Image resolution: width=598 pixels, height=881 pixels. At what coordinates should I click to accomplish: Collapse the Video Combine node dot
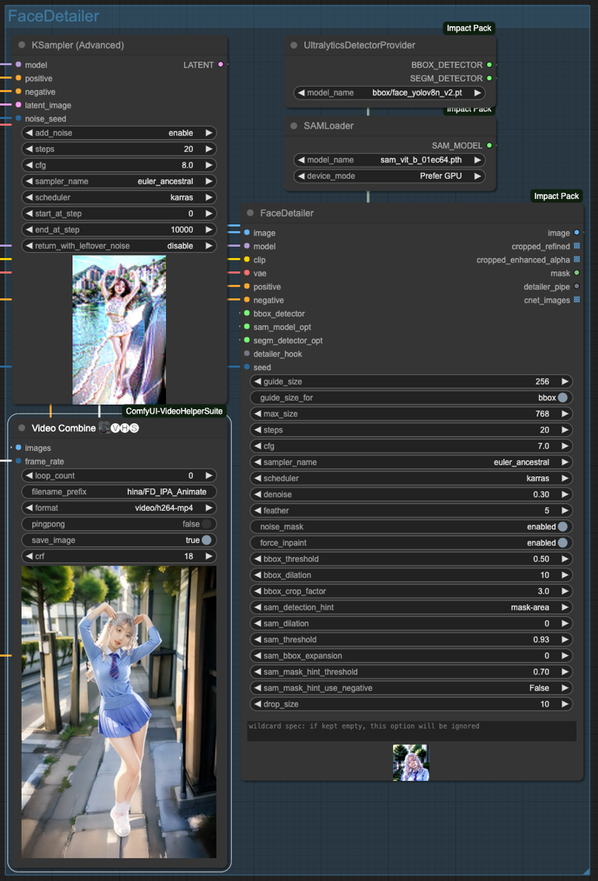(x=22, y=428)
